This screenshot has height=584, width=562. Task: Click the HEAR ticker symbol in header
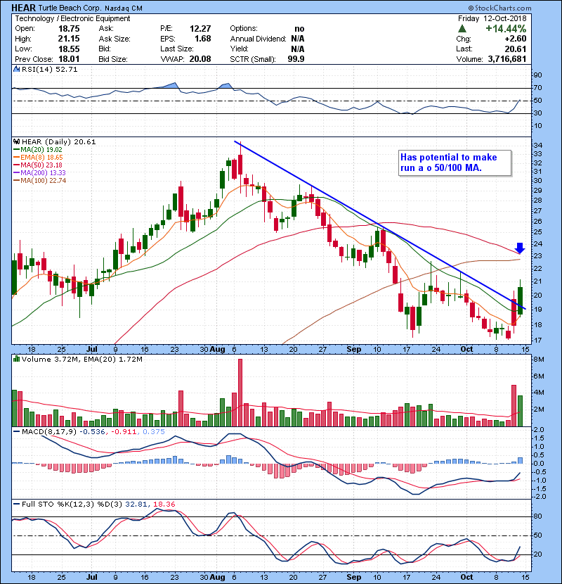point(25,6)
